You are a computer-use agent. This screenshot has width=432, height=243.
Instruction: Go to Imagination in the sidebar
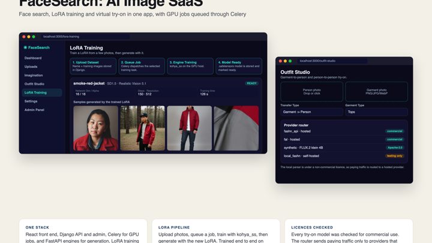coord(34,75)
